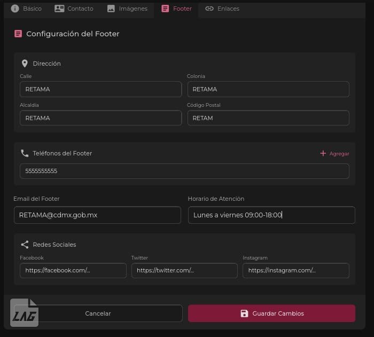374x337 pixels.
Task: Click the info icon beside Básico
Action: tap(15, 9)
